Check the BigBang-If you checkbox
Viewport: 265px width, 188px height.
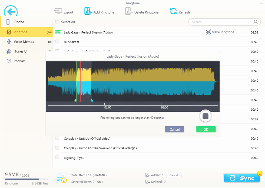[x=57, y=157]
